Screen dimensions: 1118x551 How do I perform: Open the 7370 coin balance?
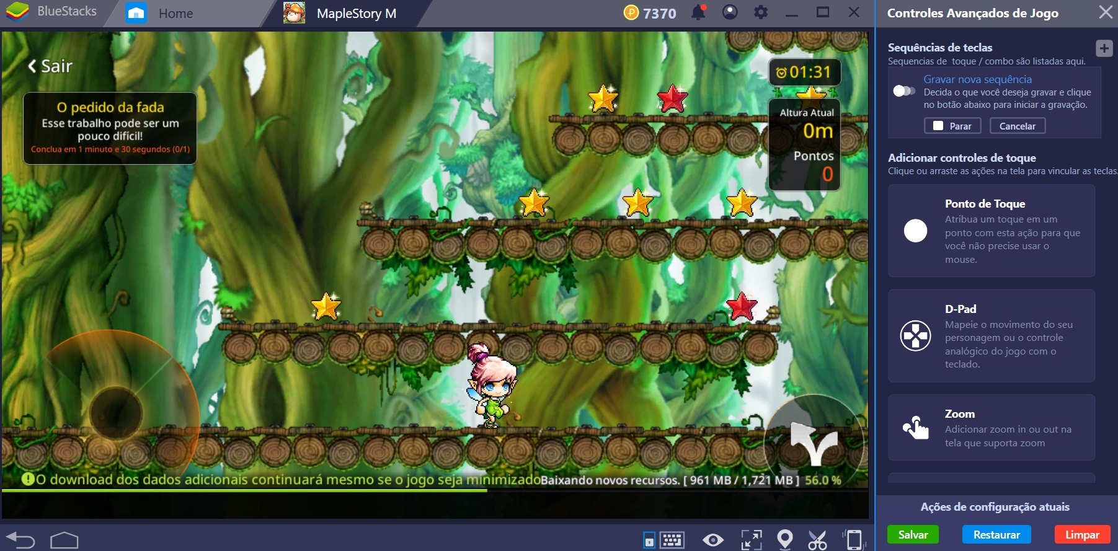tap(650, 13)
